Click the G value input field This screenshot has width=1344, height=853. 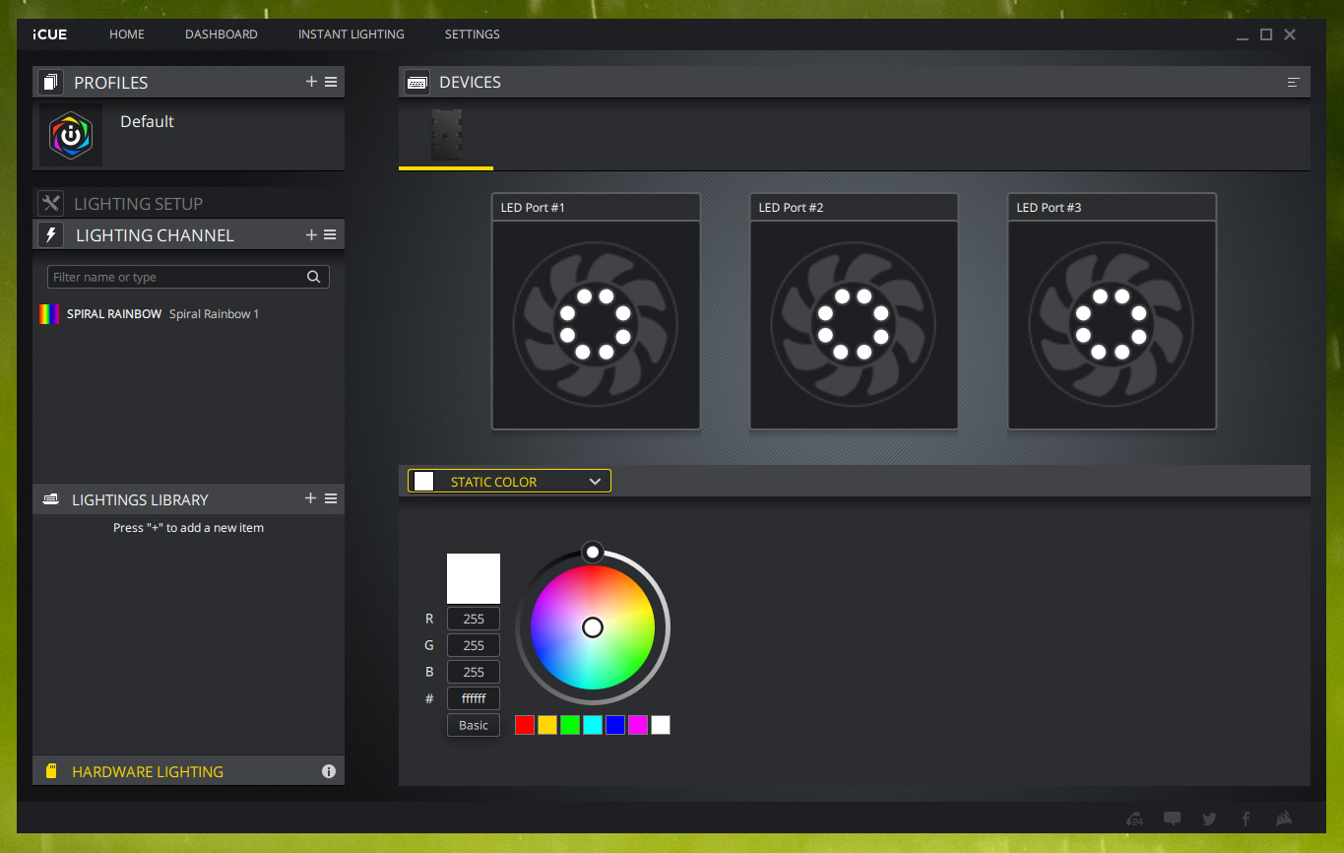(474, 645)
